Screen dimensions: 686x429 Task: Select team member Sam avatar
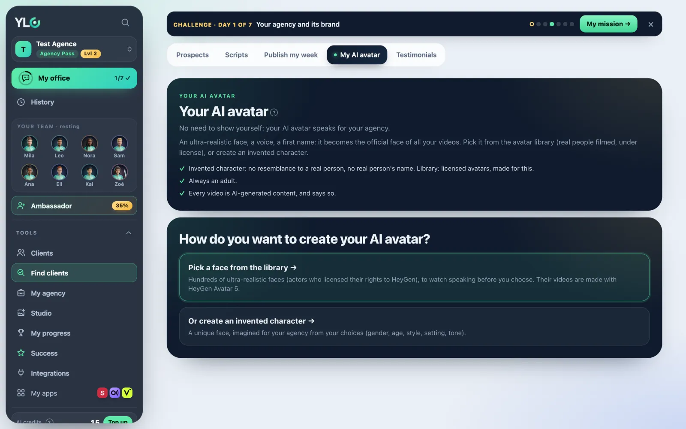[x=119, y=143]
